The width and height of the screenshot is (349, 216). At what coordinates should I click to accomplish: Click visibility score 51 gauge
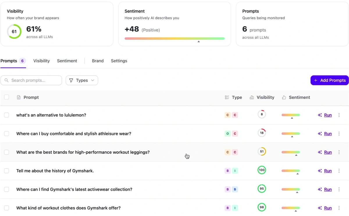[x=262, y=151]
